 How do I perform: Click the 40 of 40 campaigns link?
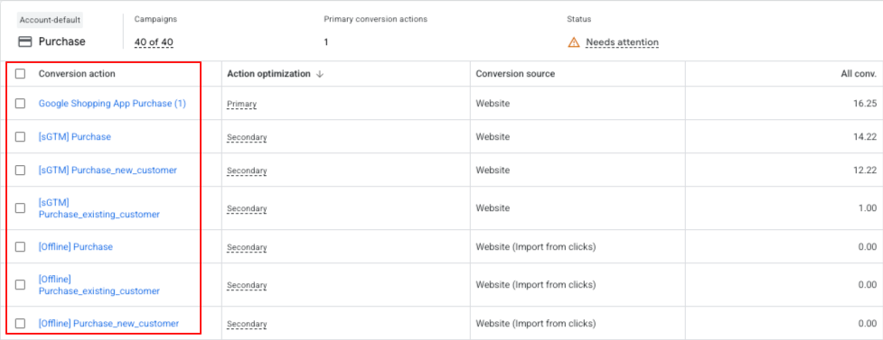pyautogui.click(x=154, y=42)
